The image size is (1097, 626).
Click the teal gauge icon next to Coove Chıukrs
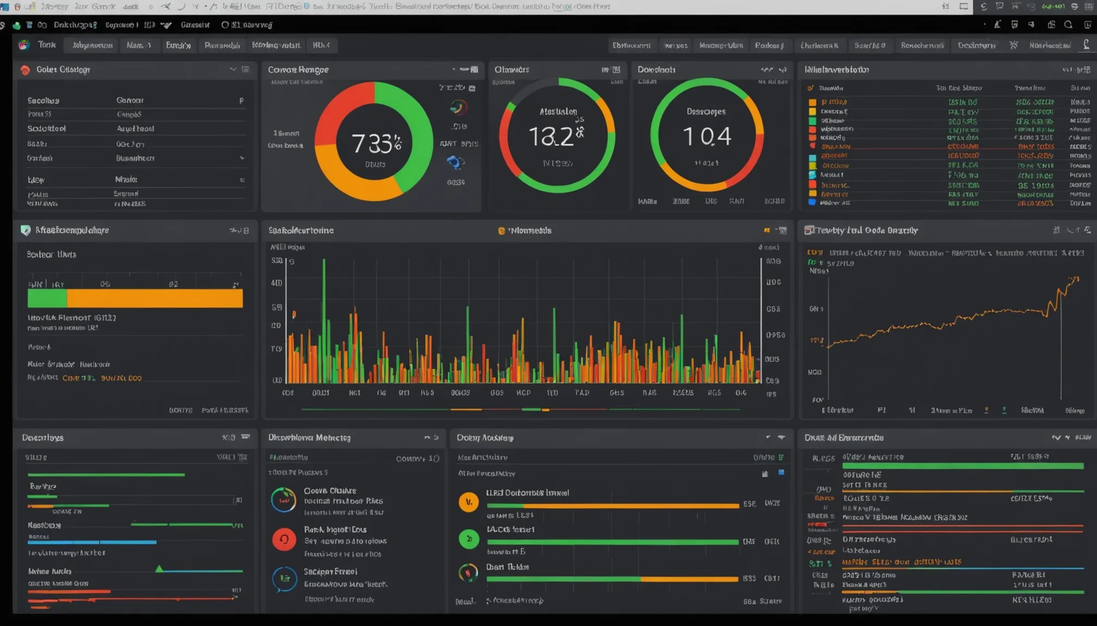(x=284, y=499)
